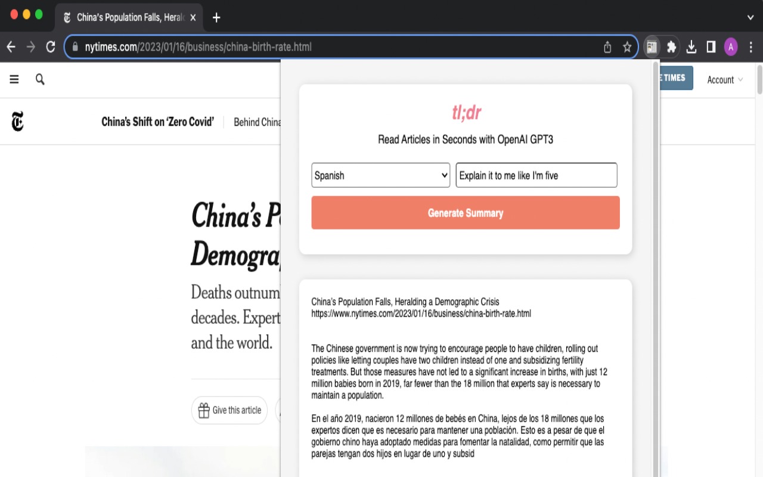Click the Give this article button
Screen dimensions: 763x477
229,410
